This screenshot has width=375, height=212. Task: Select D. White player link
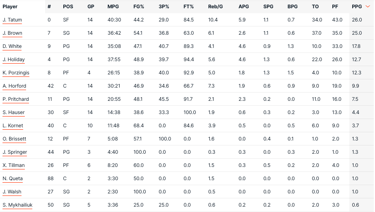click(12, 46)
